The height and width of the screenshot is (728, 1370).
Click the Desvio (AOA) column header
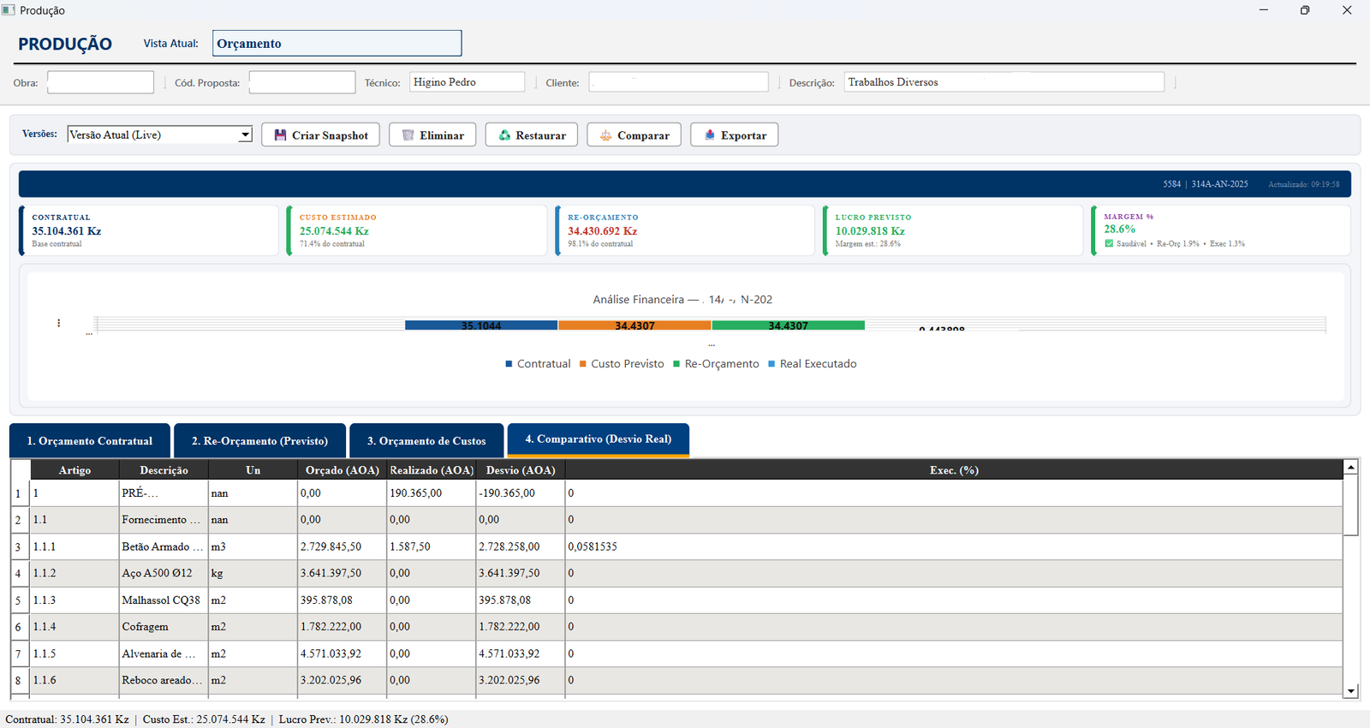521,470
